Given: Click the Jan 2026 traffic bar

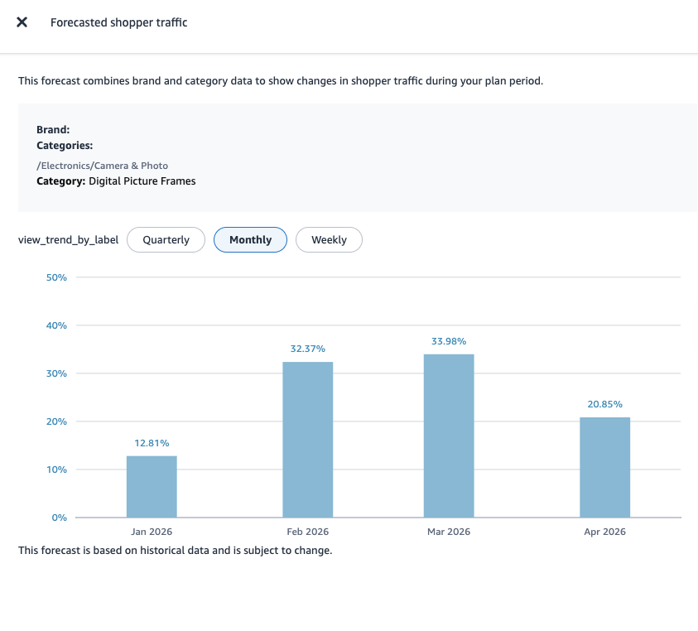Looking at the screenshot, I should (x=152, y=484).
